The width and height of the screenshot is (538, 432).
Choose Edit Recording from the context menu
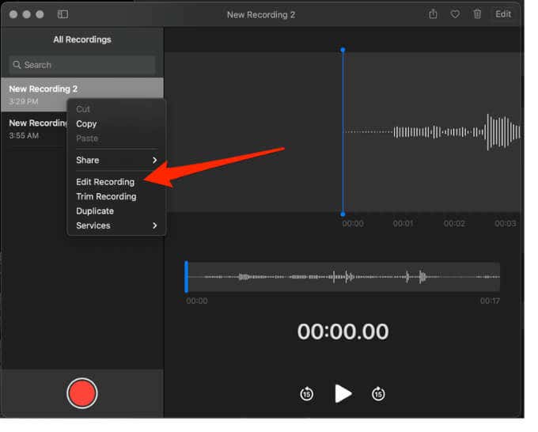pyautogui.click(x=105, y=182)
